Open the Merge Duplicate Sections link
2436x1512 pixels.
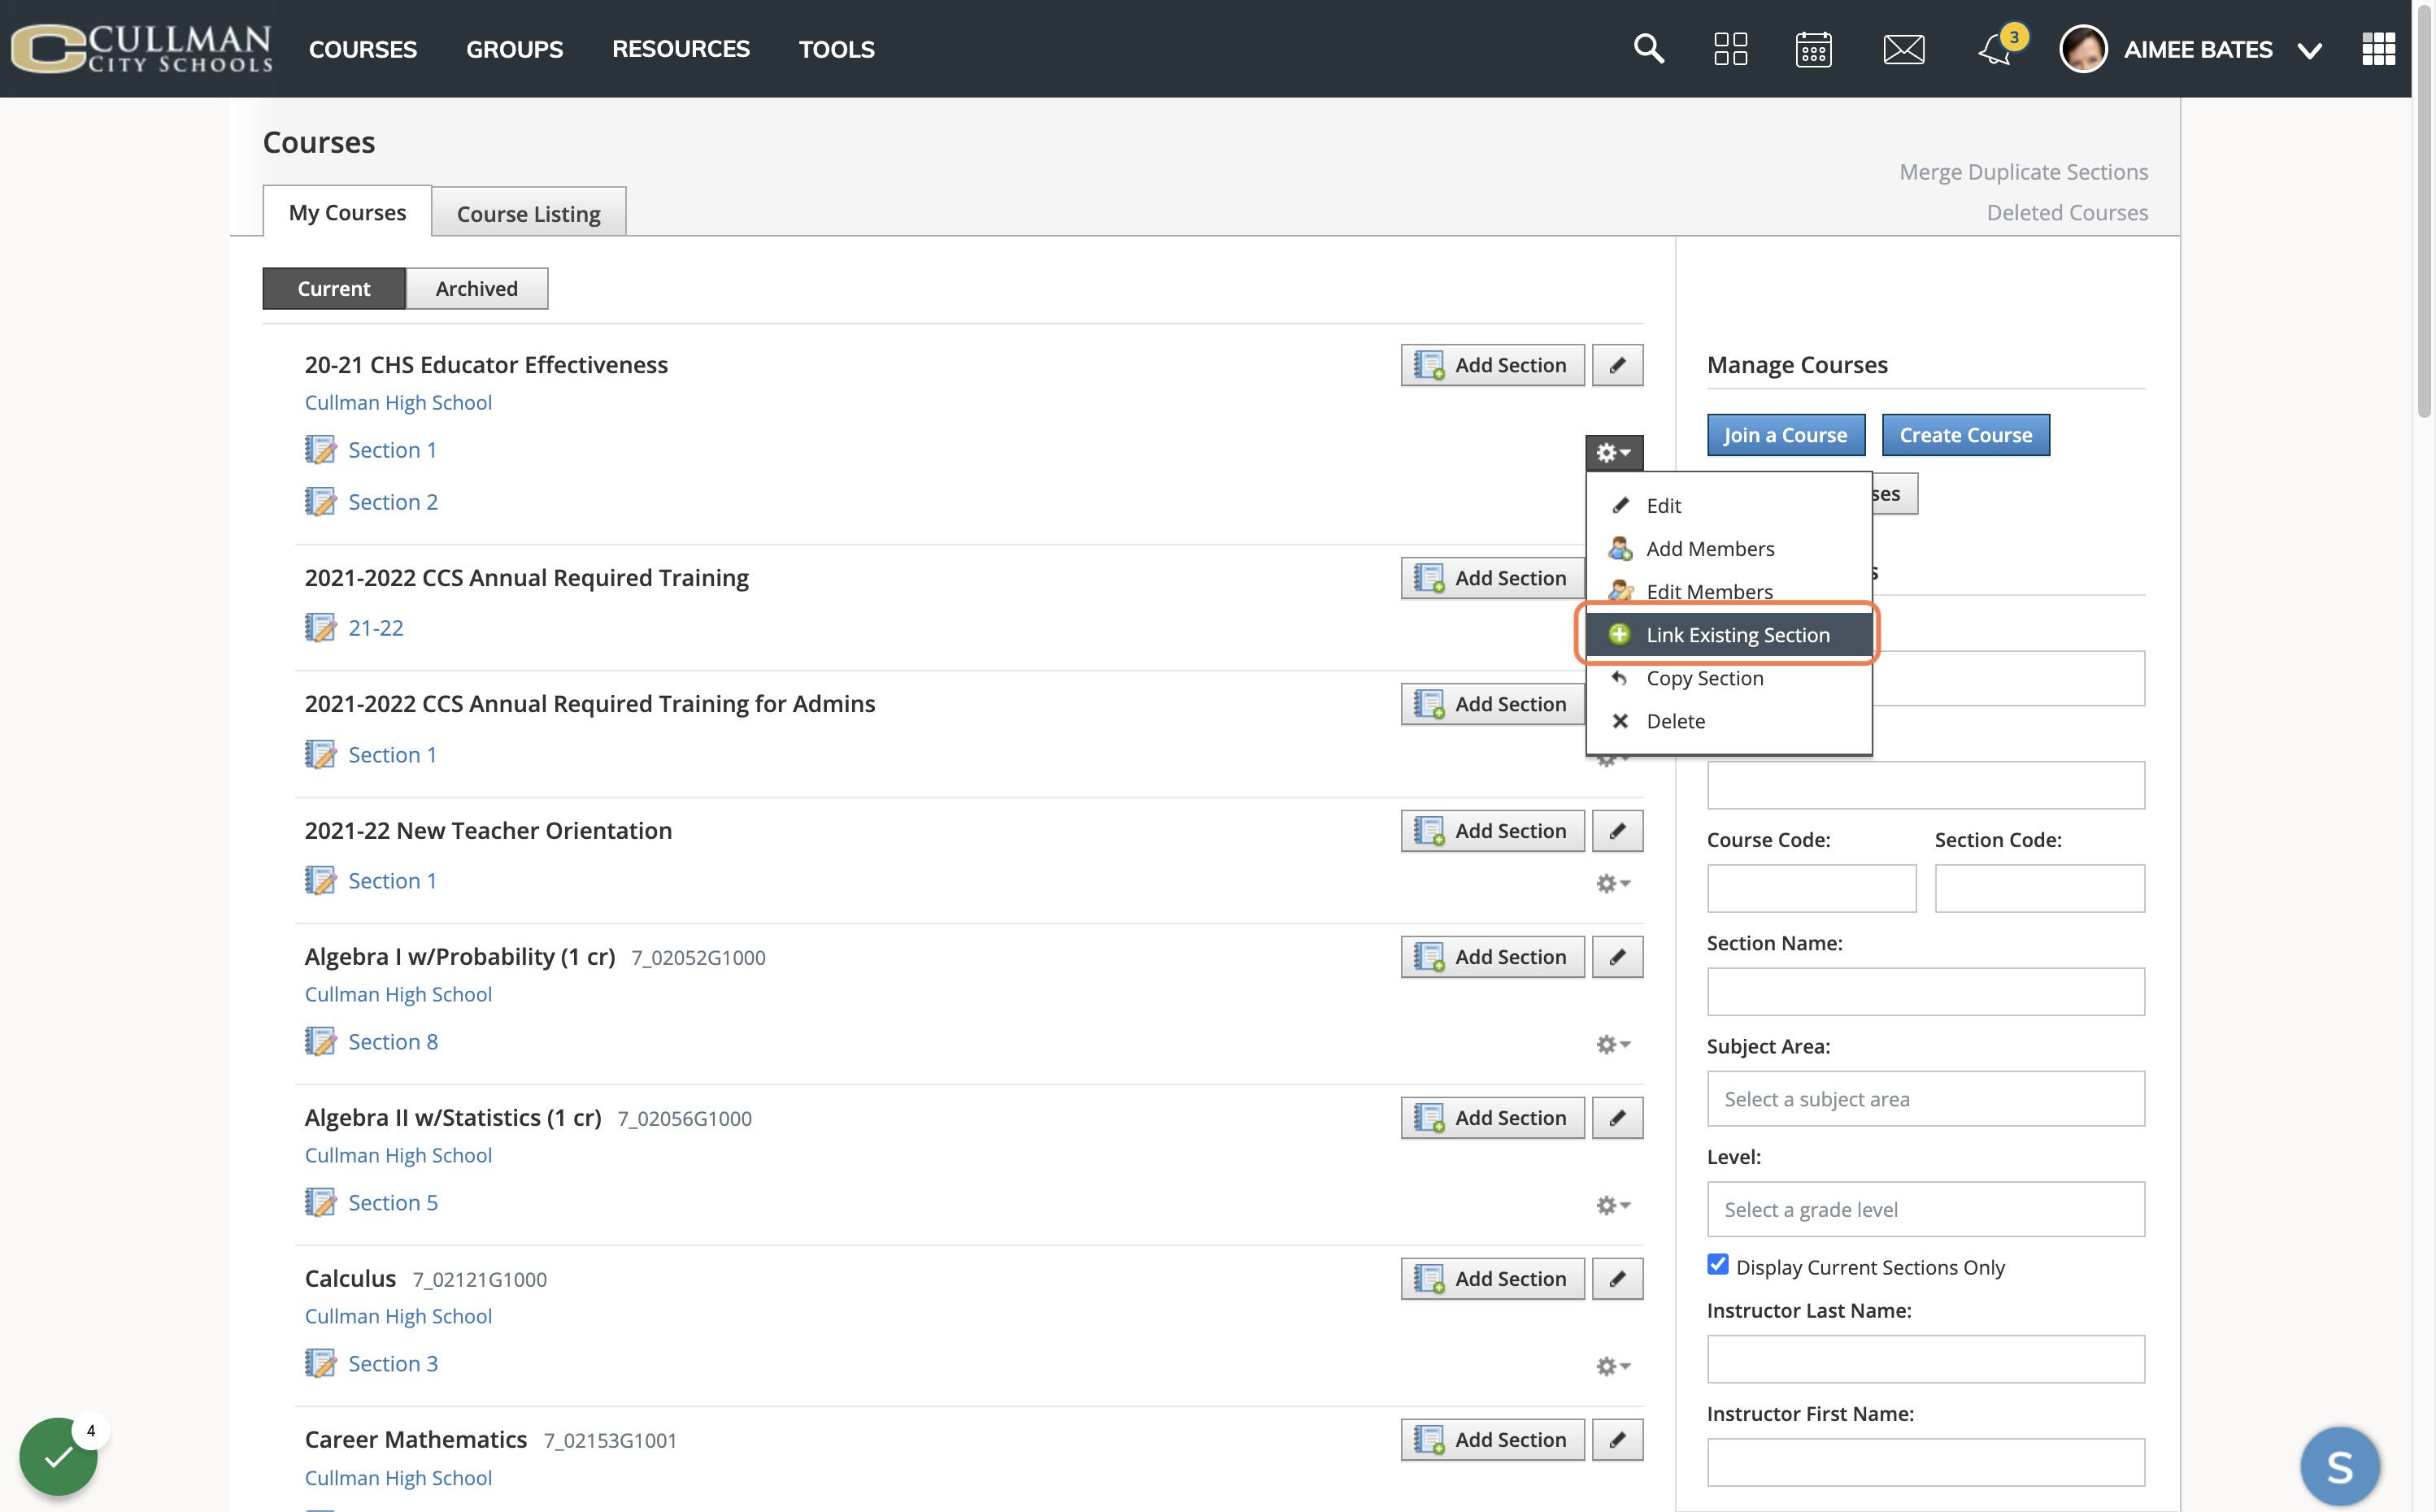pyautogui.click(x=2023, y=171)
